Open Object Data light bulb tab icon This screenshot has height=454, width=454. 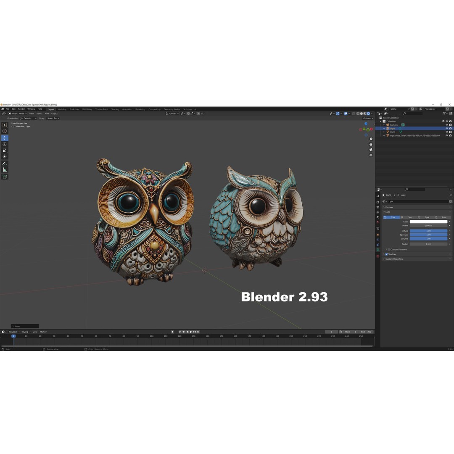[378, 250]
